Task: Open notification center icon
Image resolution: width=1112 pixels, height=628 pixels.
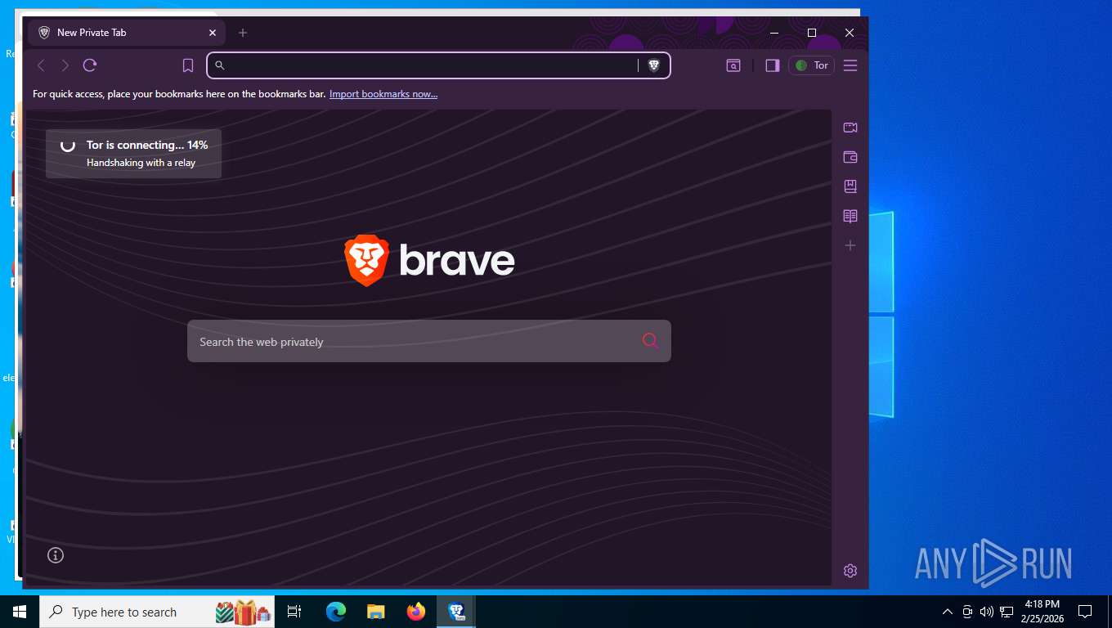Action: [x=1085, y=612]
